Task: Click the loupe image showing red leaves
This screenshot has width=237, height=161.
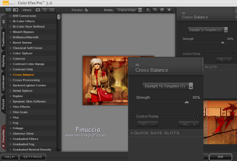Action: coord(220,122)
